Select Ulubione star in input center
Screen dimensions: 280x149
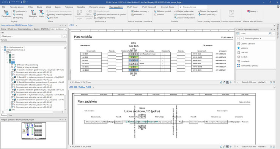[239, 48]
